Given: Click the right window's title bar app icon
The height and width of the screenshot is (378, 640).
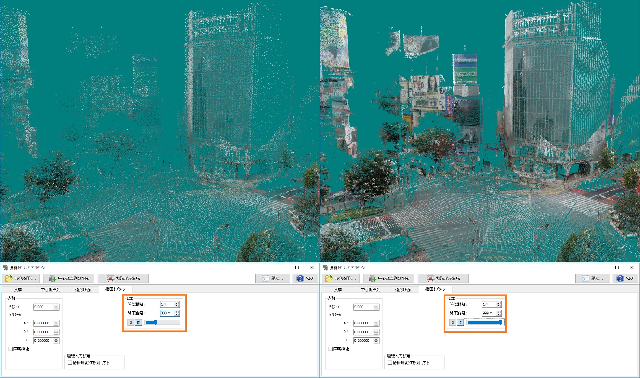Looking at the screenshot, I should [x=325, y=268].
